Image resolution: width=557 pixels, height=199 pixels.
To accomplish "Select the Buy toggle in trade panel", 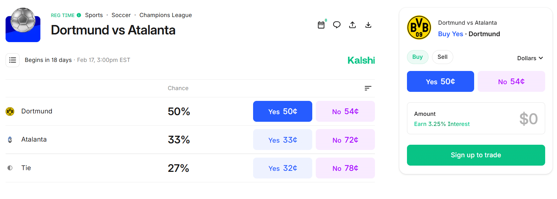I will (417, 57).
